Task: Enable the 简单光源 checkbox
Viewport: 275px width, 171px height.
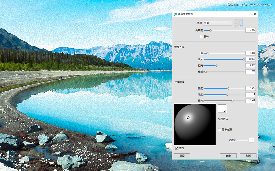Action: 219,130
